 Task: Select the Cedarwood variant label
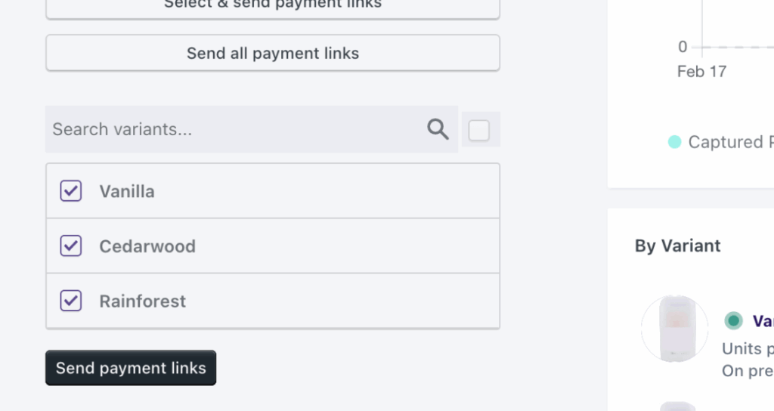pos(147,246)
